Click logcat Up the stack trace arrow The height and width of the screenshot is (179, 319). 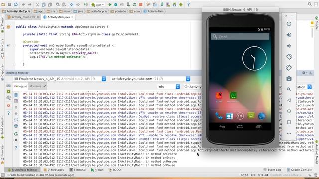click(16, 107)
